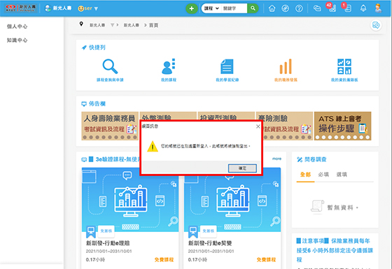This screenshot has height=269, width=392.
Task: Click the green plus add button
Action: point(192,8)
